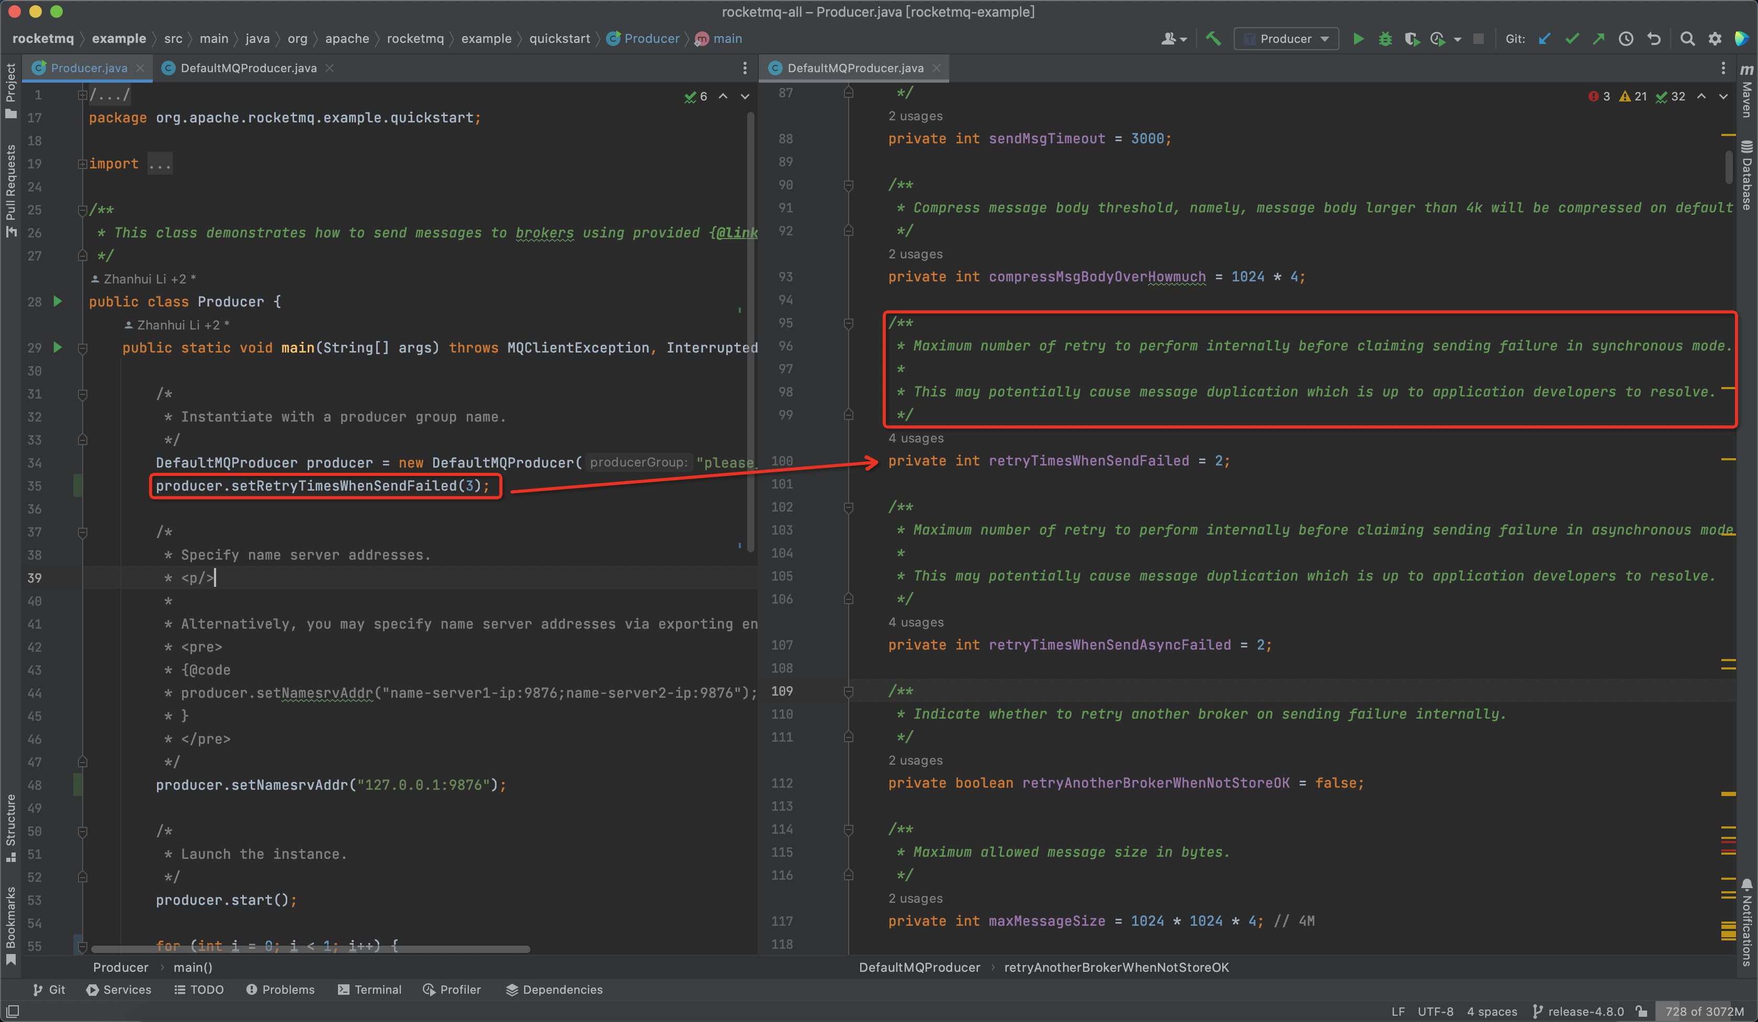Run Producer with the green play button
Screen dimensions: 1758x1022
(x=1358, y=39)
